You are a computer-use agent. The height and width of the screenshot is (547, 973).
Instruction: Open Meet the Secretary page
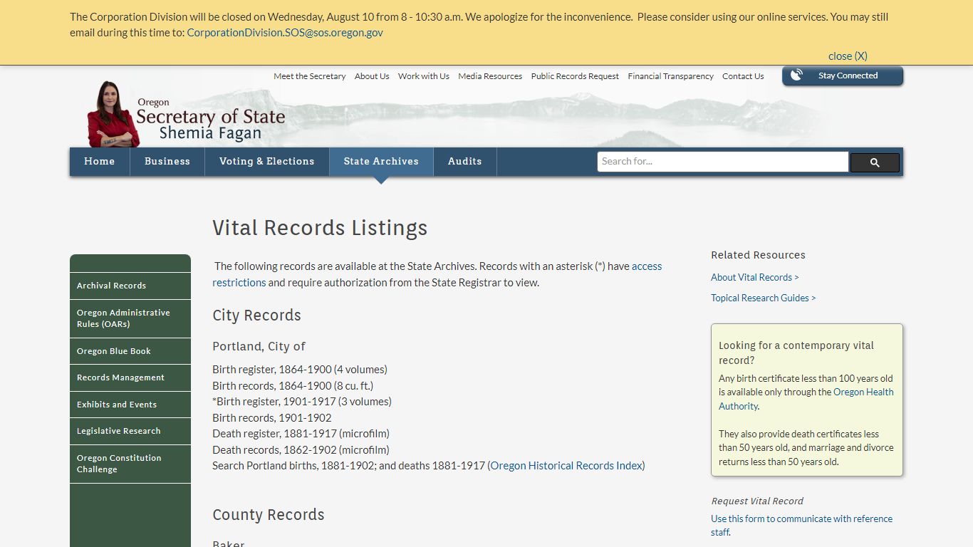point(310,76)
